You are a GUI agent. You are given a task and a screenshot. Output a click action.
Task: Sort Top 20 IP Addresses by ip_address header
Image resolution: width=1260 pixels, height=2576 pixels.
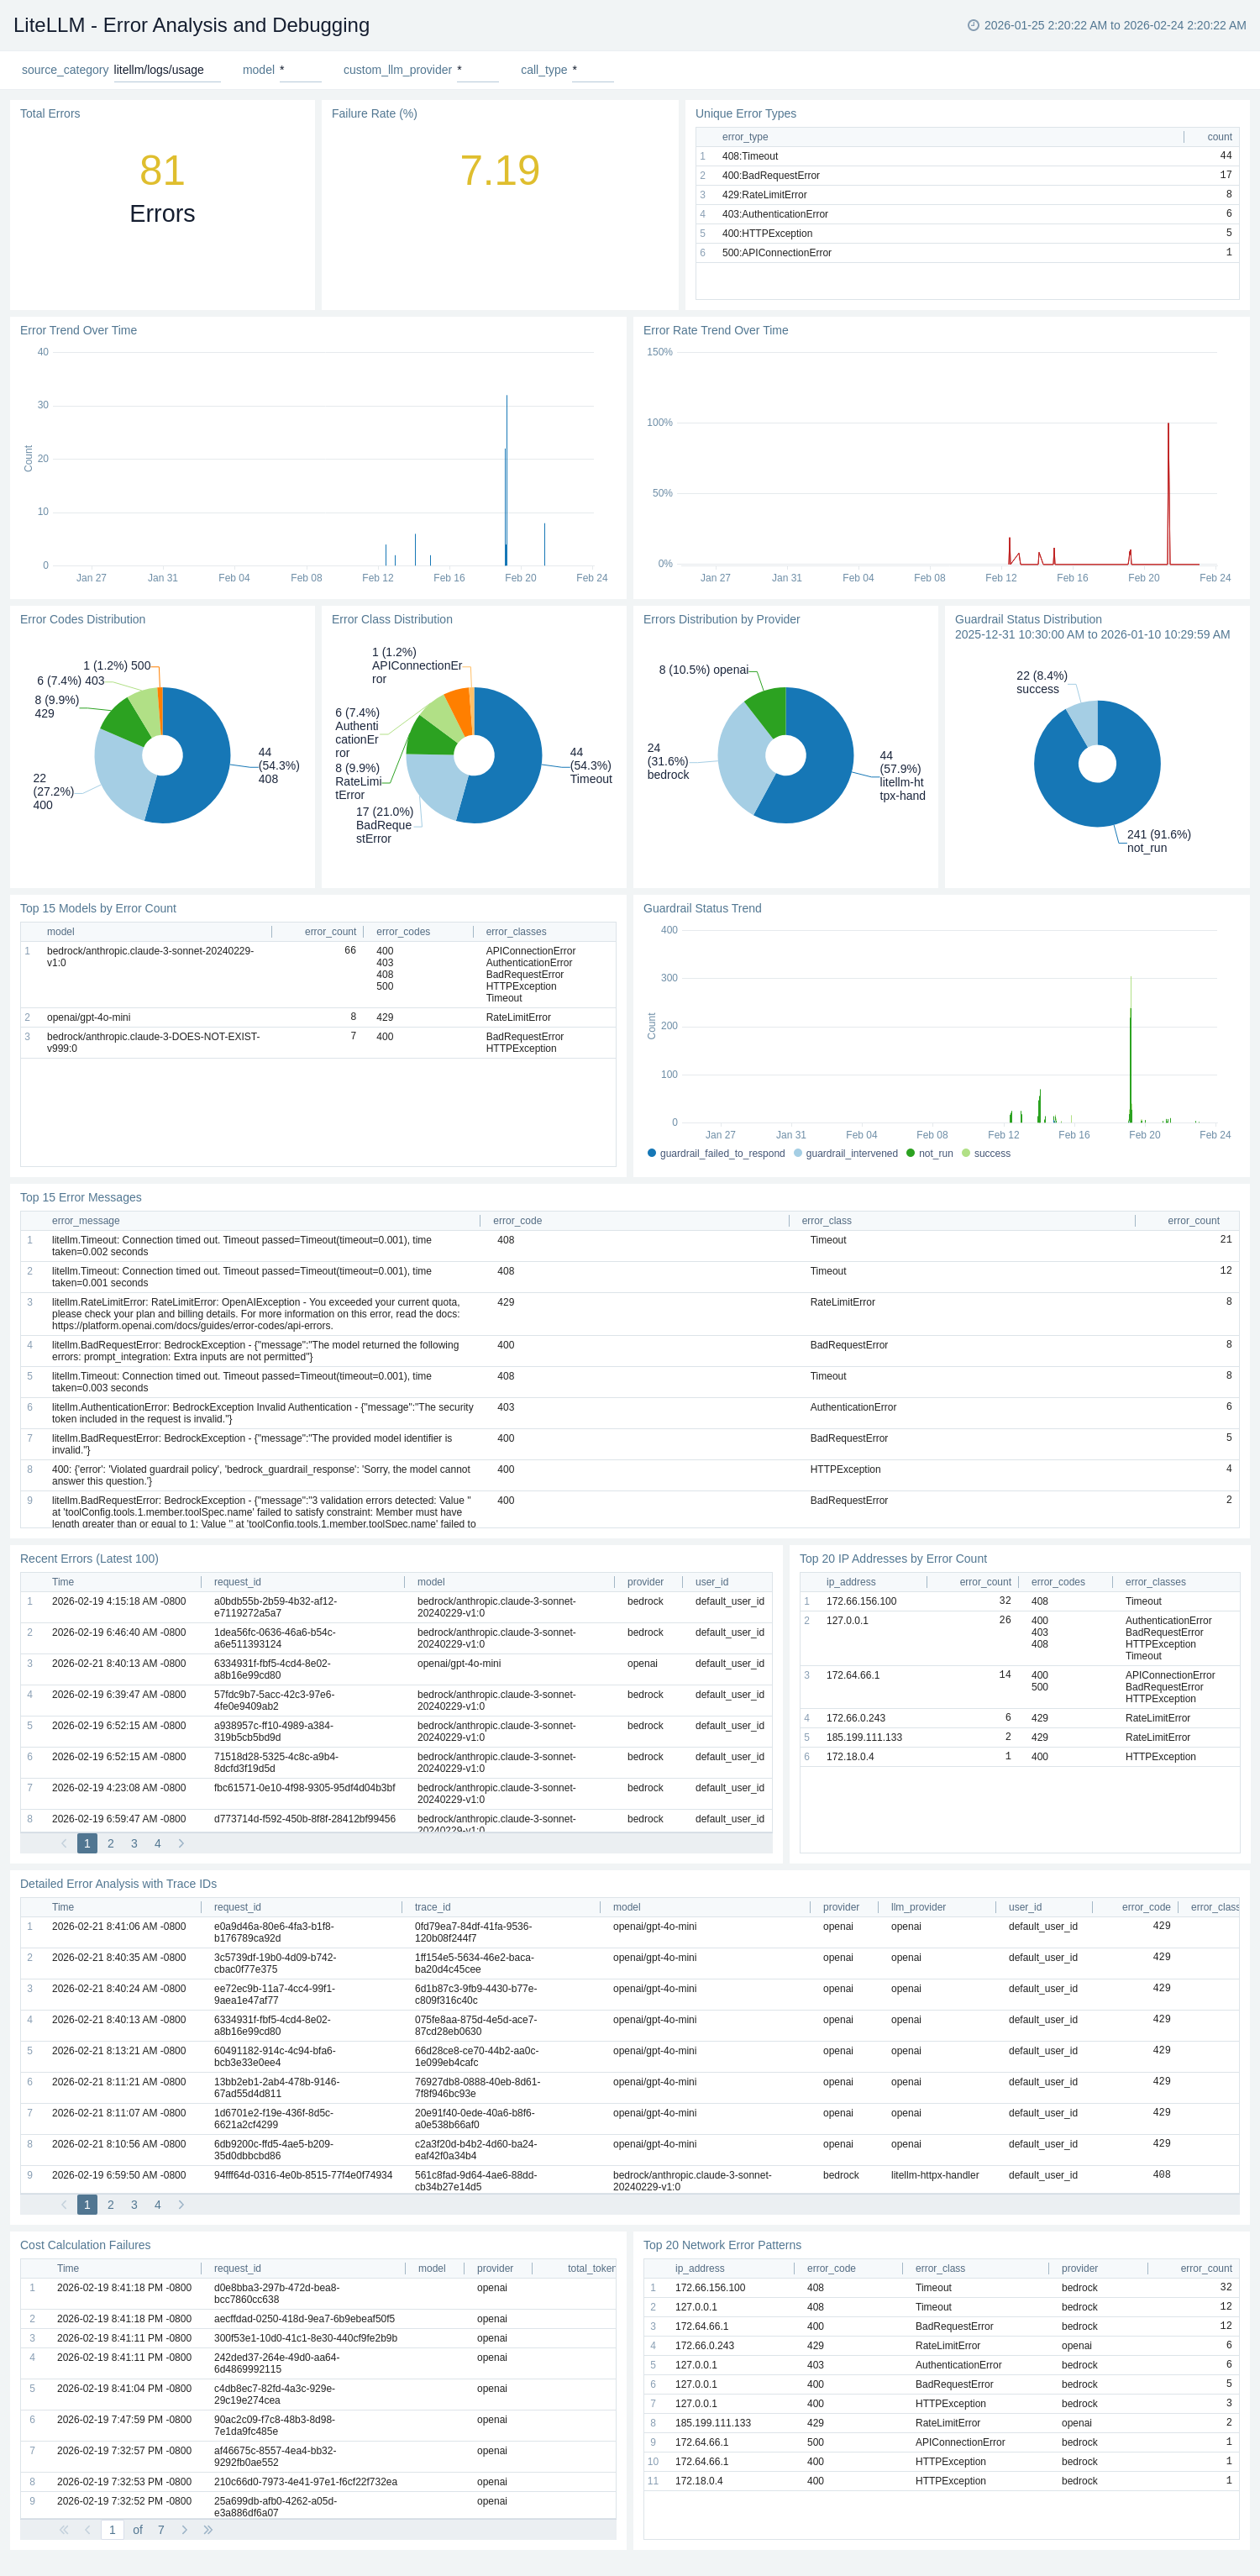pos(850,1581)
